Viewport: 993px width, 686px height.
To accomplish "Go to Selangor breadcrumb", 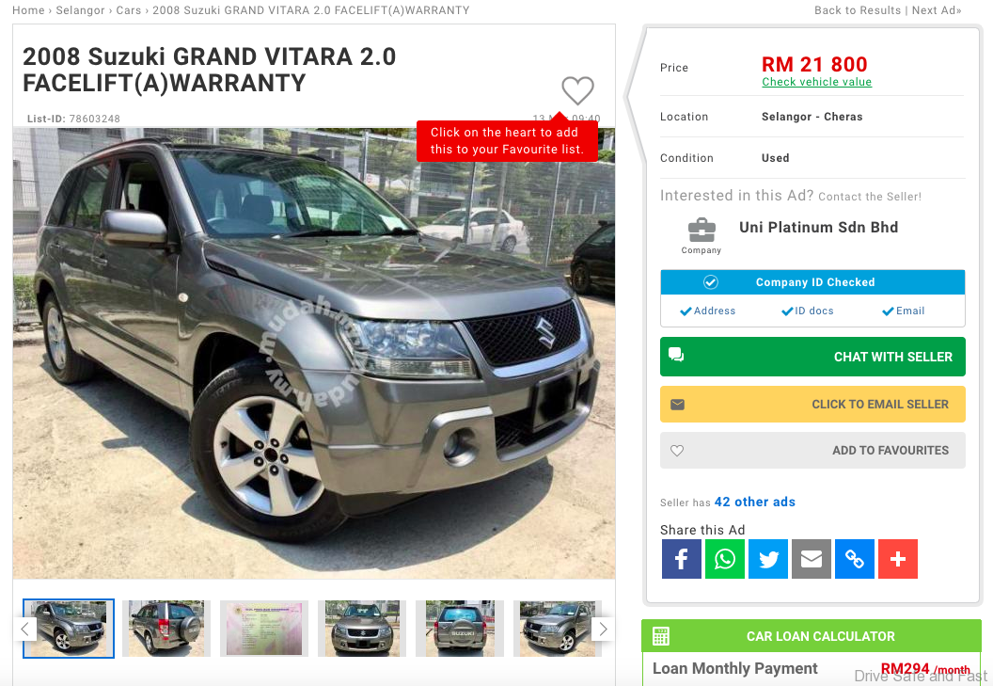I will coord(81,10).
